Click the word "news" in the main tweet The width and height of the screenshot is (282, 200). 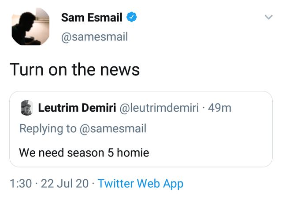coord(120,70)
